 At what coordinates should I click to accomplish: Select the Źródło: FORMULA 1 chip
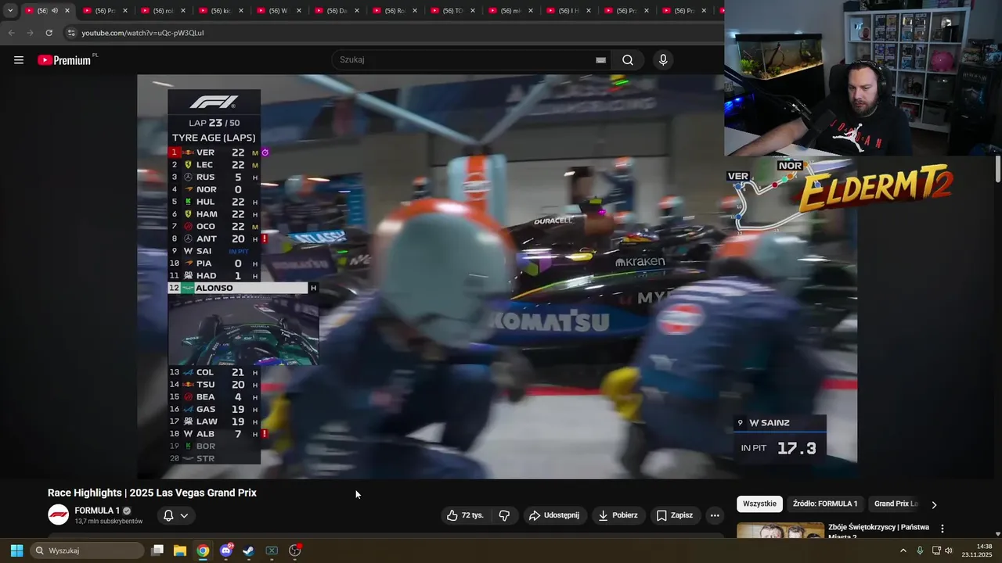coord(825,504)
